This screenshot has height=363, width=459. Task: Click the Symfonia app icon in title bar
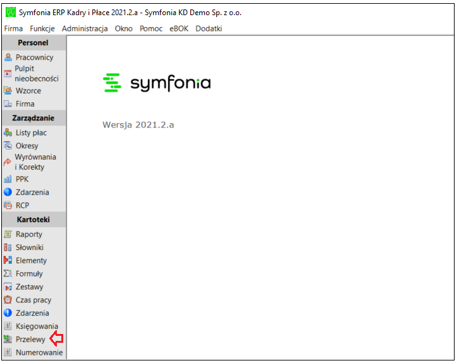pos(11,12)
